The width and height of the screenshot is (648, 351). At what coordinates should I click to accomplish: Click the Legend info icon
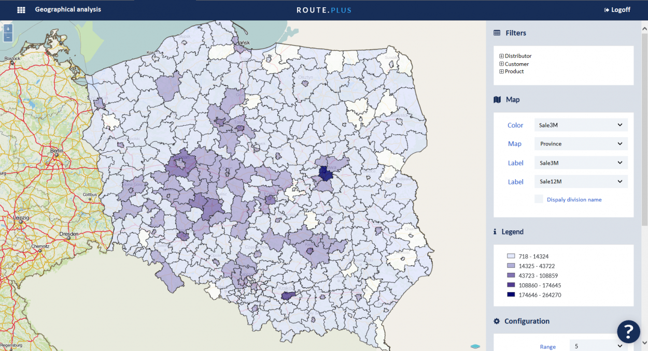coord(495,232)
